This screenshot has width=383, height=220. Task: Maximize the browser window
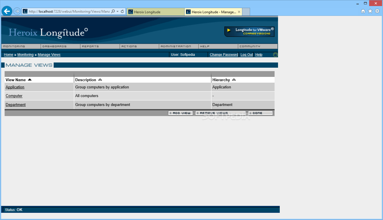coord(365,3)
